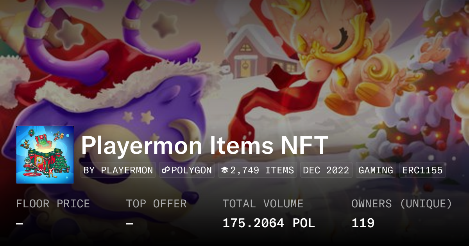Click the BY PLAYERMON creator badge
This screenshot has height=246, width=469.
(x=118, y=170)
